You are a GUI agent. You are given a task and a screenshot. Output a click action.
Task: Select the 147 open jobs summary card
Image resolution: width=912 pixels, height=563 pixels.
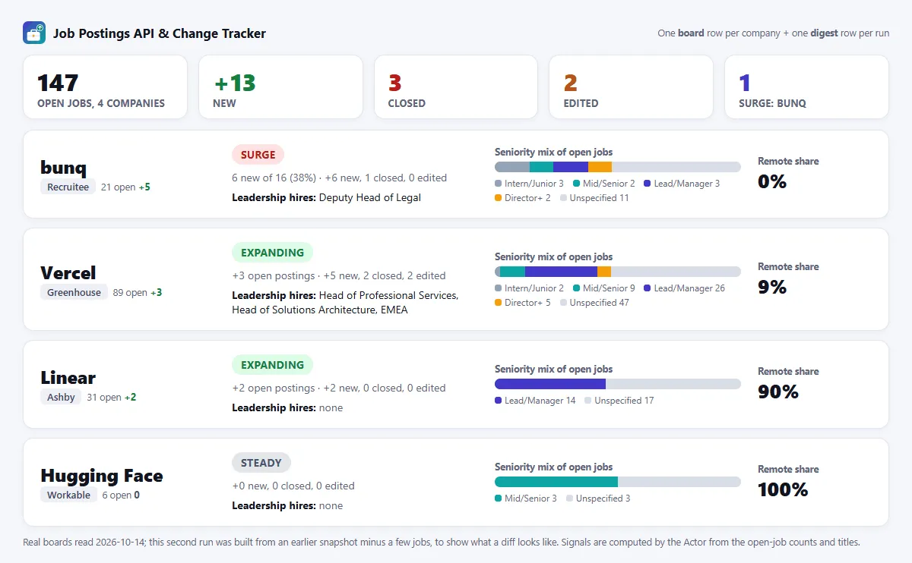click(106, 86)
